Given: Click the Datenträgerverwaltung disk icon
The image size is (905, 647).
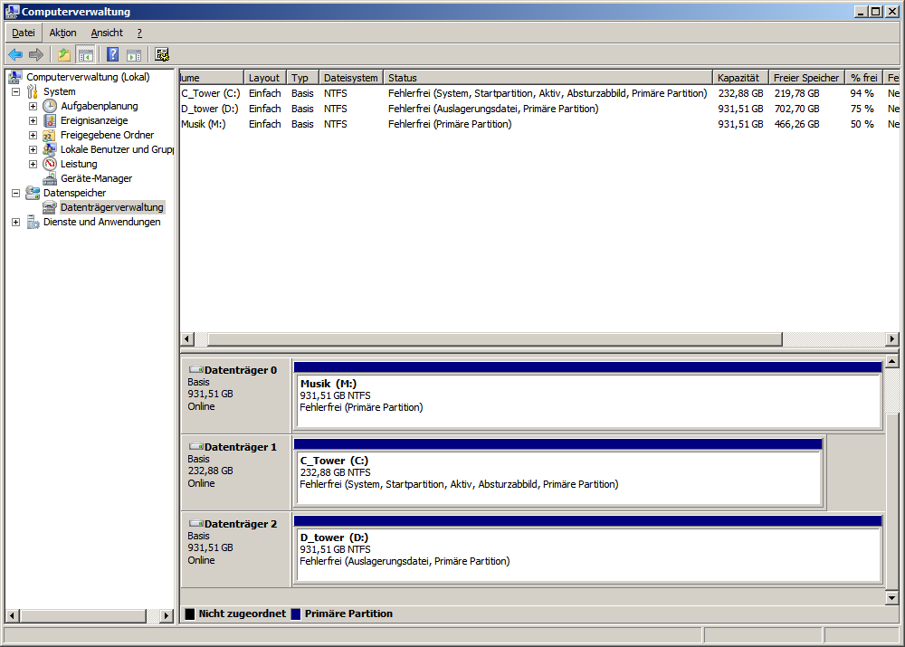Looking at the screenshot, I should point(50,207).
